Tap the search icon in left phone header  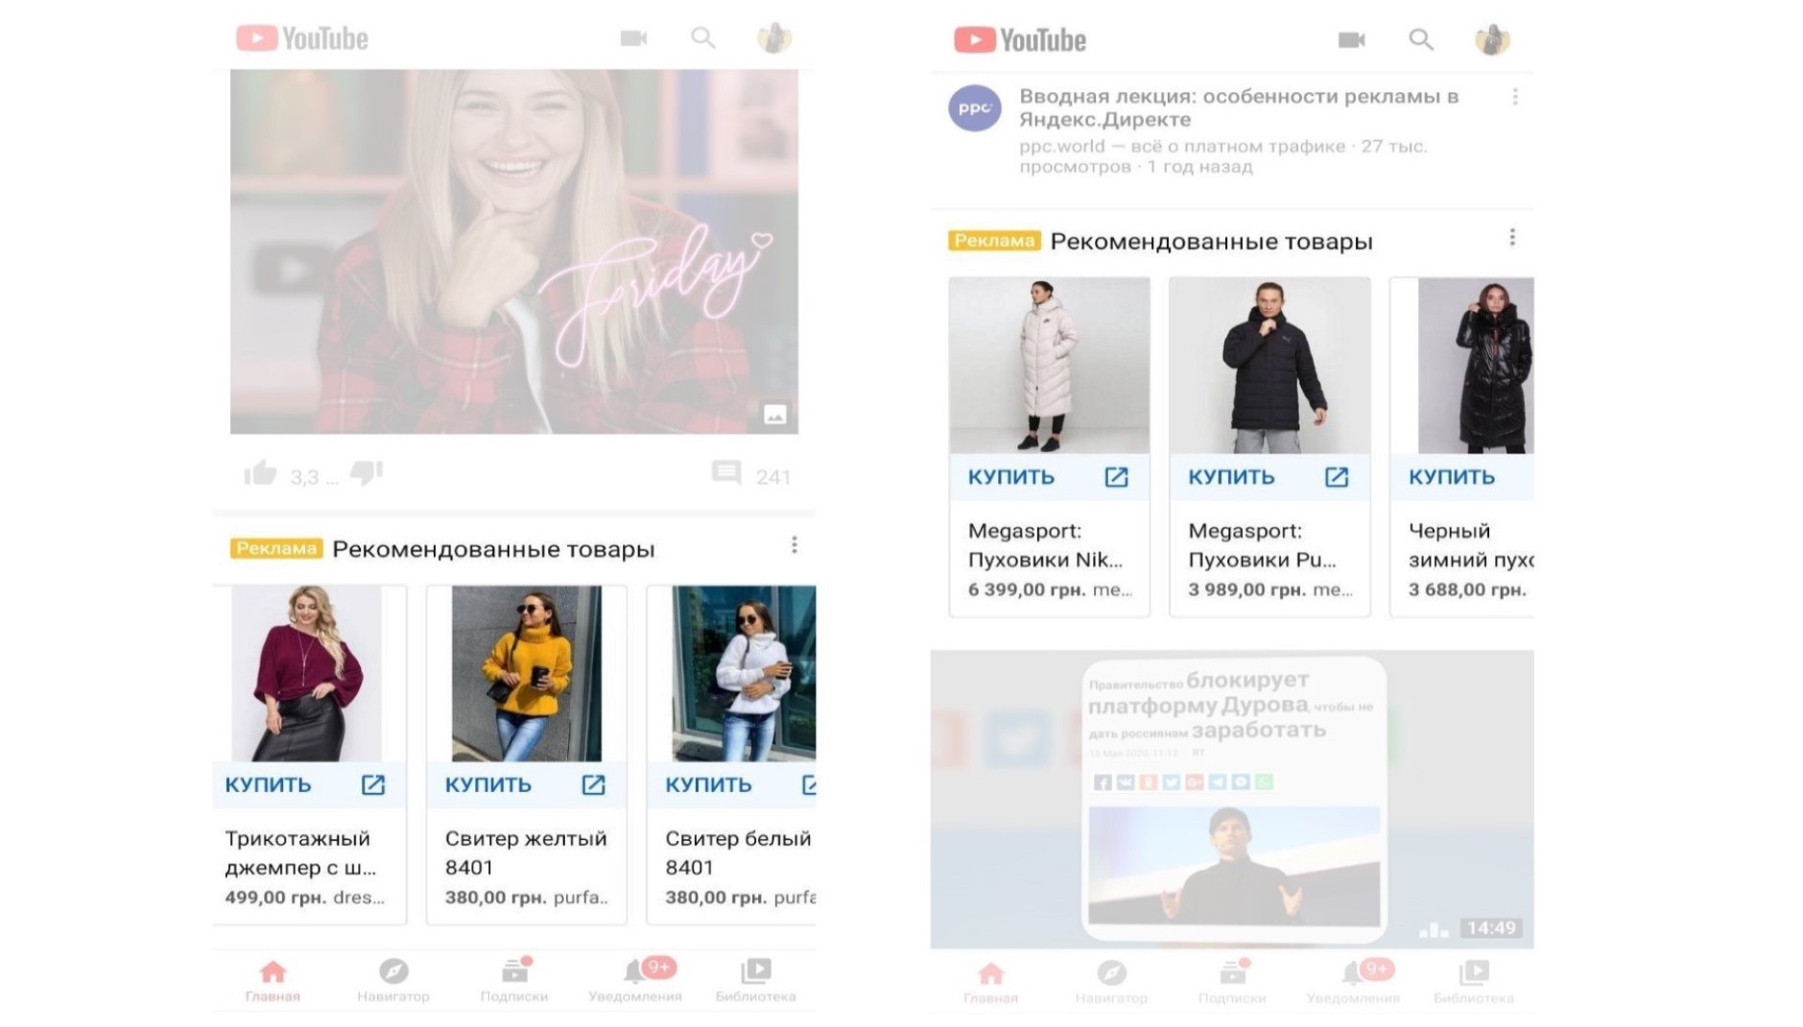coord(703,38)
